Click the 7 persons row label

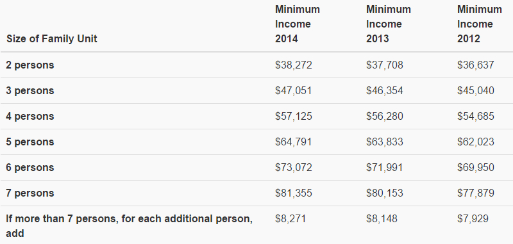pos(30,193)
